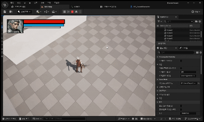Screen dimensions: 204x122
Task: Close the Outliner panel tab
Action: click(176, 17)
